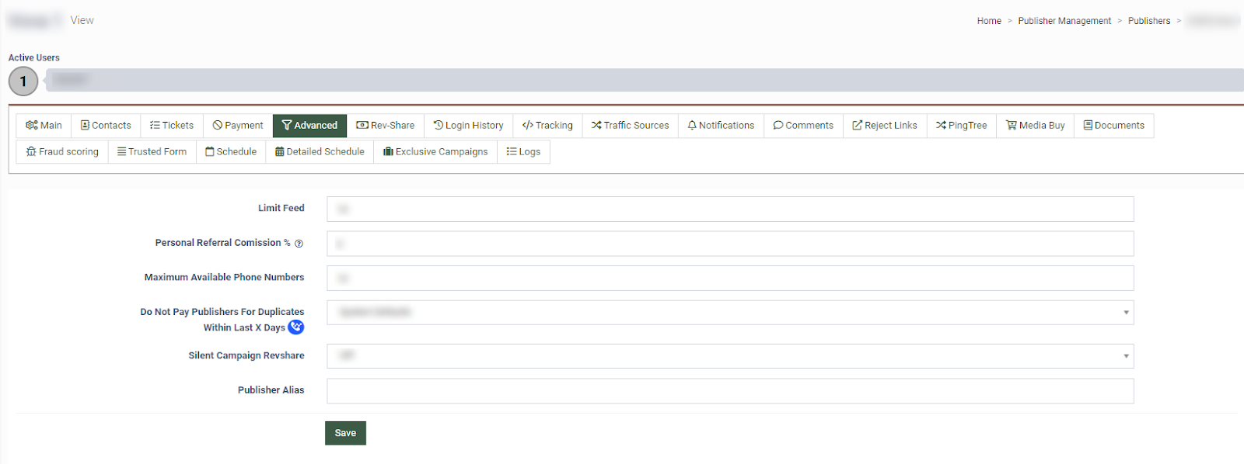Open the Exclusive Campaigns tab
Image resolution: width=1244 pixels, height=464 pixels.
(x=435, y=152)
